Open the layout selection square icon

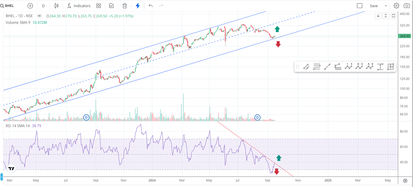tap(360, 6)
